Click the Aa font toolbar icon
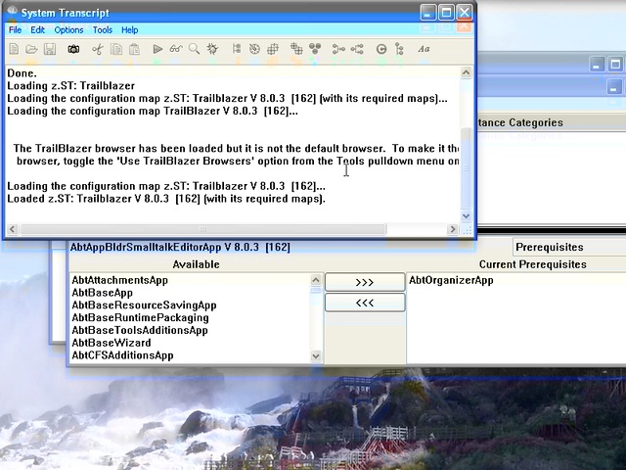Image resolution: width=626 pixels, height=470 pixels. (424, 49)
